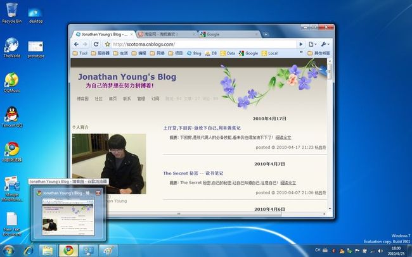
Task: Open the 项目 bookmarks folder
Action: coord(176,53)
